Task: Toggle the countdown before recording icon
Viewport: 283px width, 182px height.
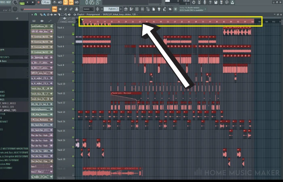Action: coord(65,2)
